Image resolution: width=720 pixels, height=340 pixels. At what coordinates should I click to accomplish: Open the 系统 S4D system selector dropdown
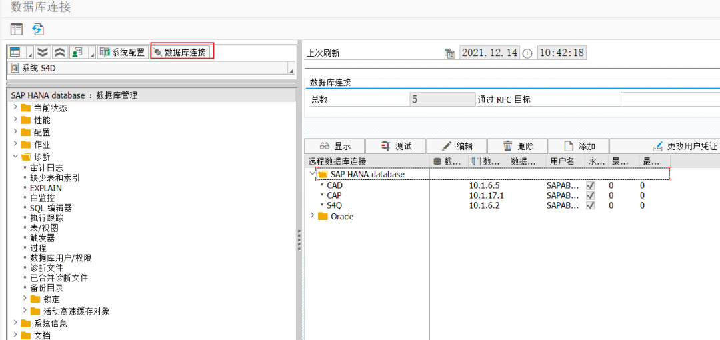291,69
